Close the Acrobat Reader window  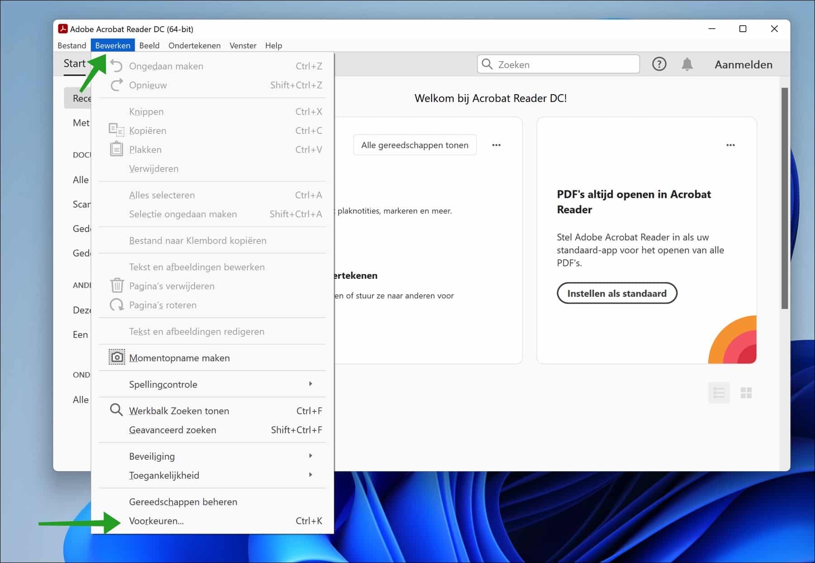(x=774, y=29)
